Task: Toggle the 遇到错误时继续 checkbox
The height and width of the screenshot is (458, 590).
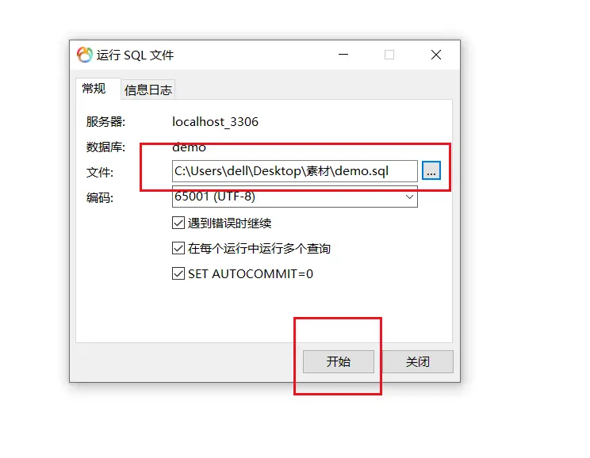Action: pos(178,223)
